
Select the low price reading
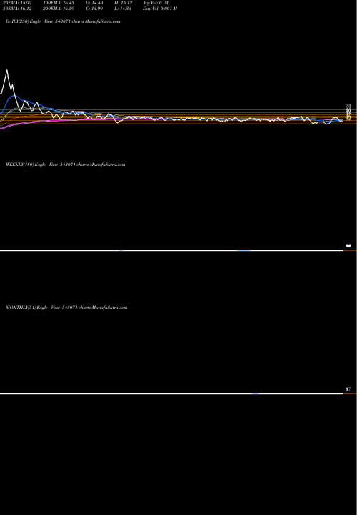(x=123, y=9)
